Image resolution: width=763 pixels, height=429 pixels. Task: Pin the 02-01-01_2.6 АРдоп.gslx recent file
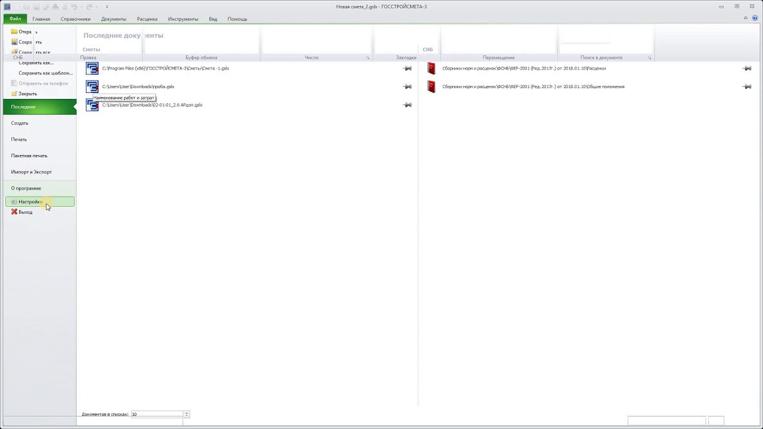(407, 105)
